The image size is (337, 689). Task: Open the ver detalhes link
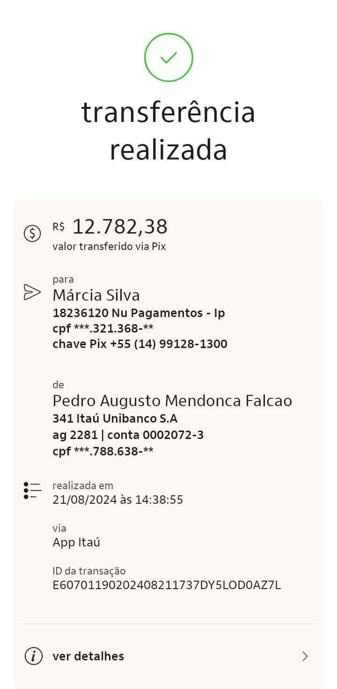pos(88,656)
